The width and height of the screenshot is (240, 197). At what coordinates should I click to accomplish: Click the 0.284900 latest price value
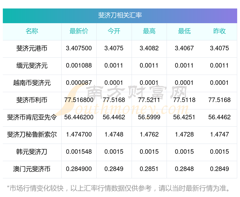pyautogui.click(x=79, y=169)
